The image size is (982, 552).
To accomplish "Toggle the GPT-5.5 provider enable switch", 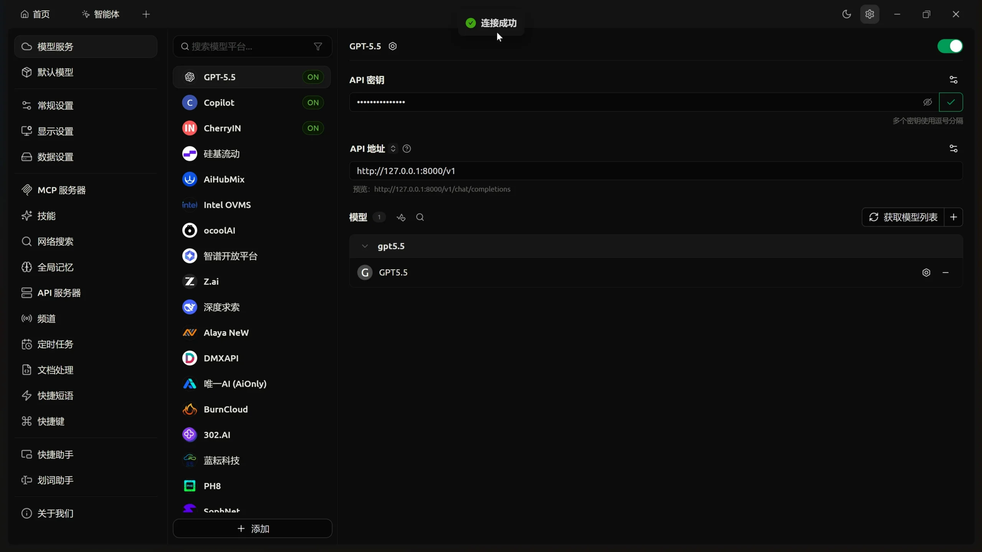I will [x=950, y=46].
